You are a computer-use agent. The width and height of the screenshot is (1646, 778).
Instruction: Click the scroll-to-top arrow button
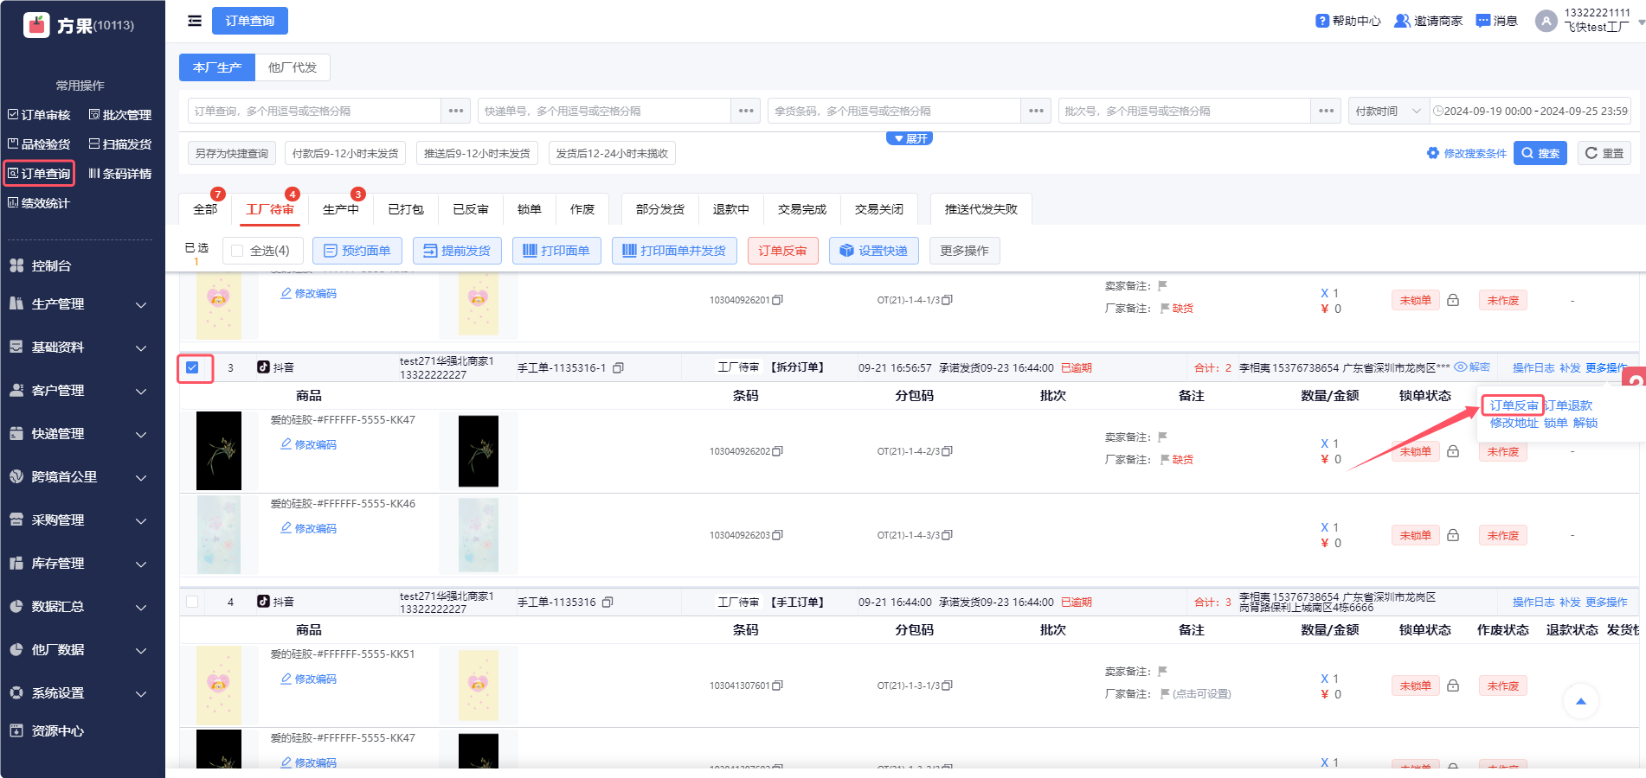tap(1580, 701)
